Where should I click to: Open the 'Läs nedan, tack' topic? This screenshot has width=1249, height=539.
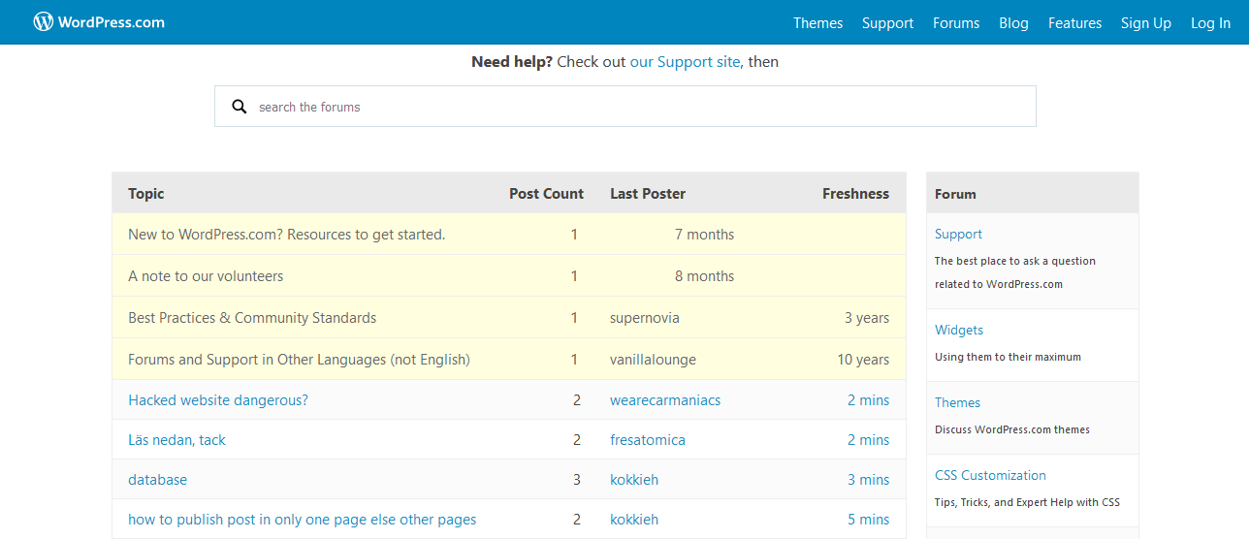[x=176, y=440]
